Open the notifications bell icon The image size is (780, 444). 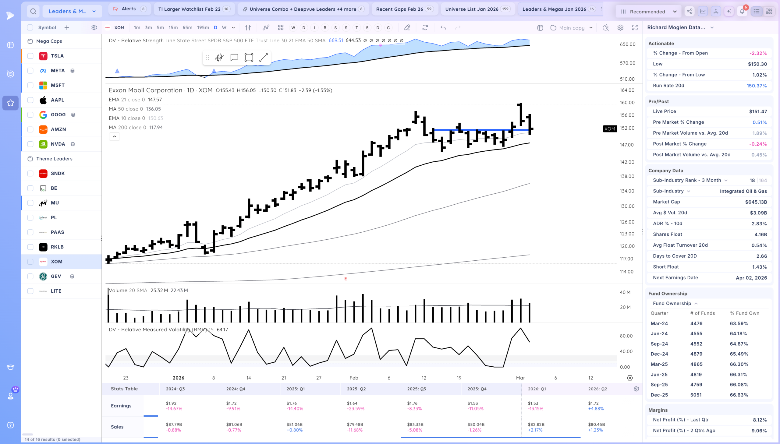point(742,11)
